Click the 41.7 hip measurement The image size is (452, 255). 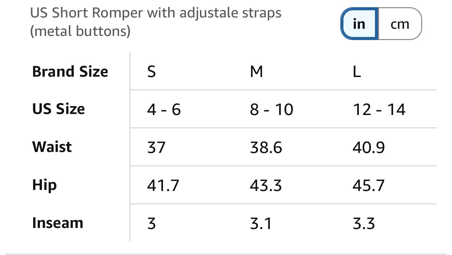point(163,186)
